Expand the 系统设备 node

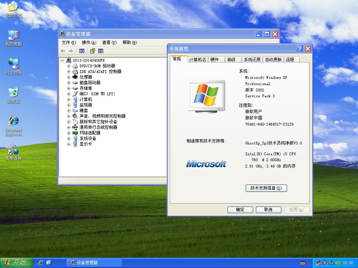[x=69, y=139]
